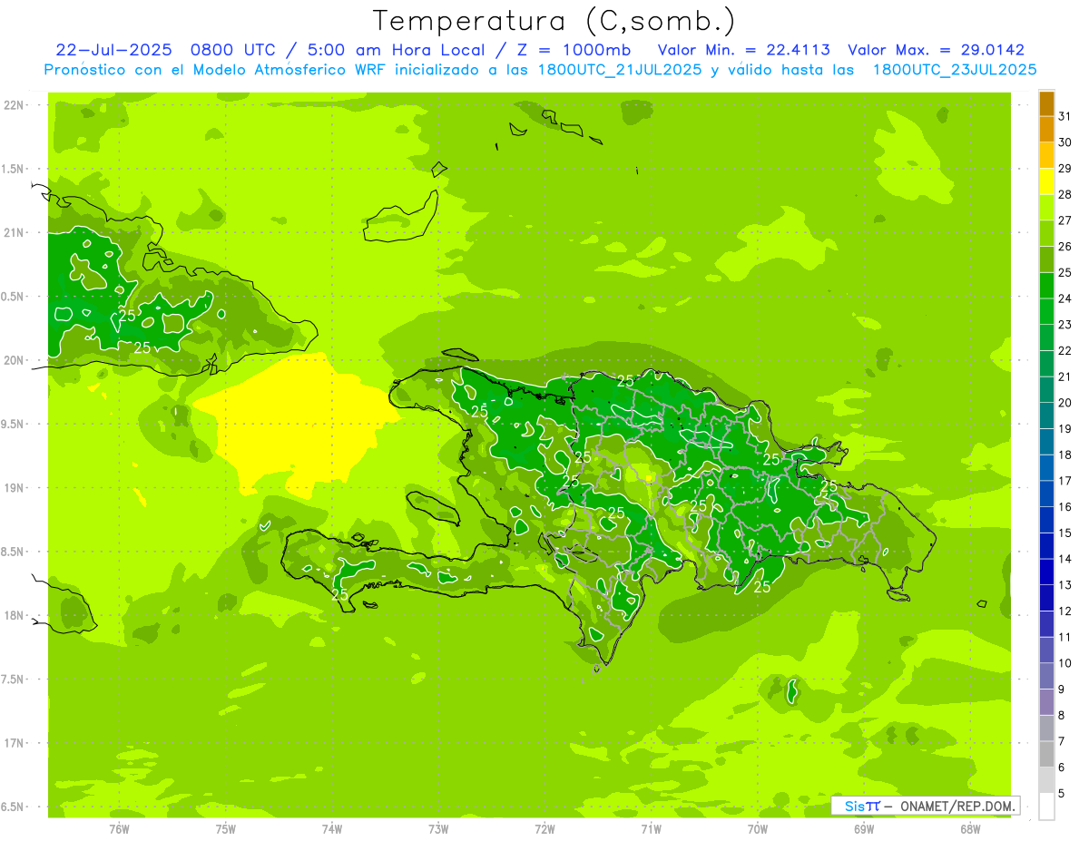Click the teal legend swatch between 19 and 20
The image size is (1089, 841).
(1046, 416)
